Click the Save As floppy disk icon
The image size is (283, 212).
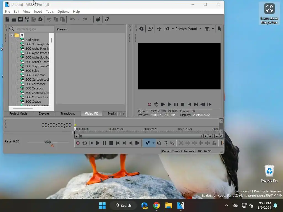27,19
